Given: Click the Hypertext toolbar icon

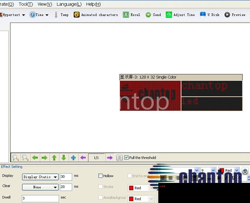Looking at the screenshot, I should click(1, 15).
